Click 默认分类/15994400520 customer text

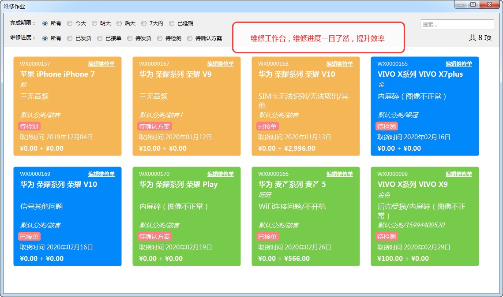click(x=411, y=225)
